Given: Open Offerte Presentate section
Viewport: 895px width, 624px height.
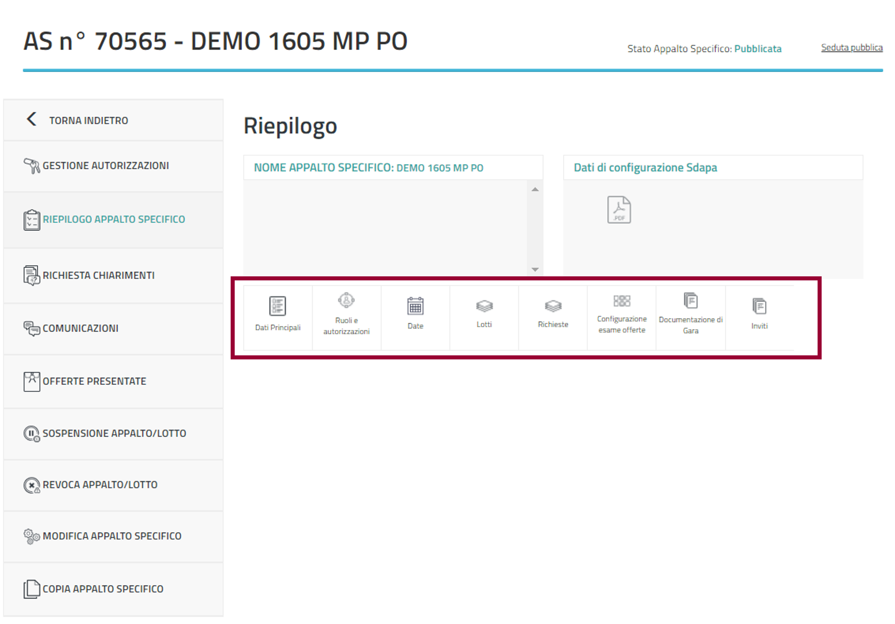Looking at the screenshot, I should point(94,381).
